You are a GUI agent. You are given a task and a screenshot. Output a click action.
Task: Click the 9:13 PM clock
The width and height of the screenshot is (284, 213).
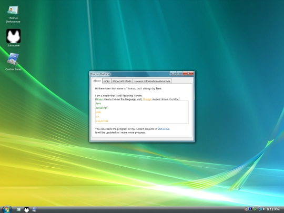click(273, 209)
